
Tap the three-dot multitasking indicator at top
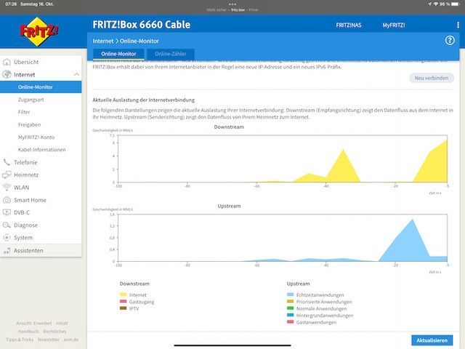(232, 4)
